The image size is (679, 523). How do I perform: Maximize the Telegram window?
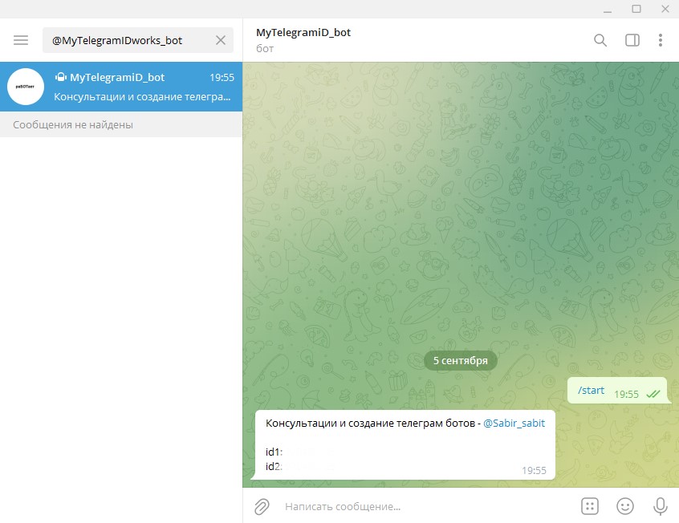click(636, 9)
